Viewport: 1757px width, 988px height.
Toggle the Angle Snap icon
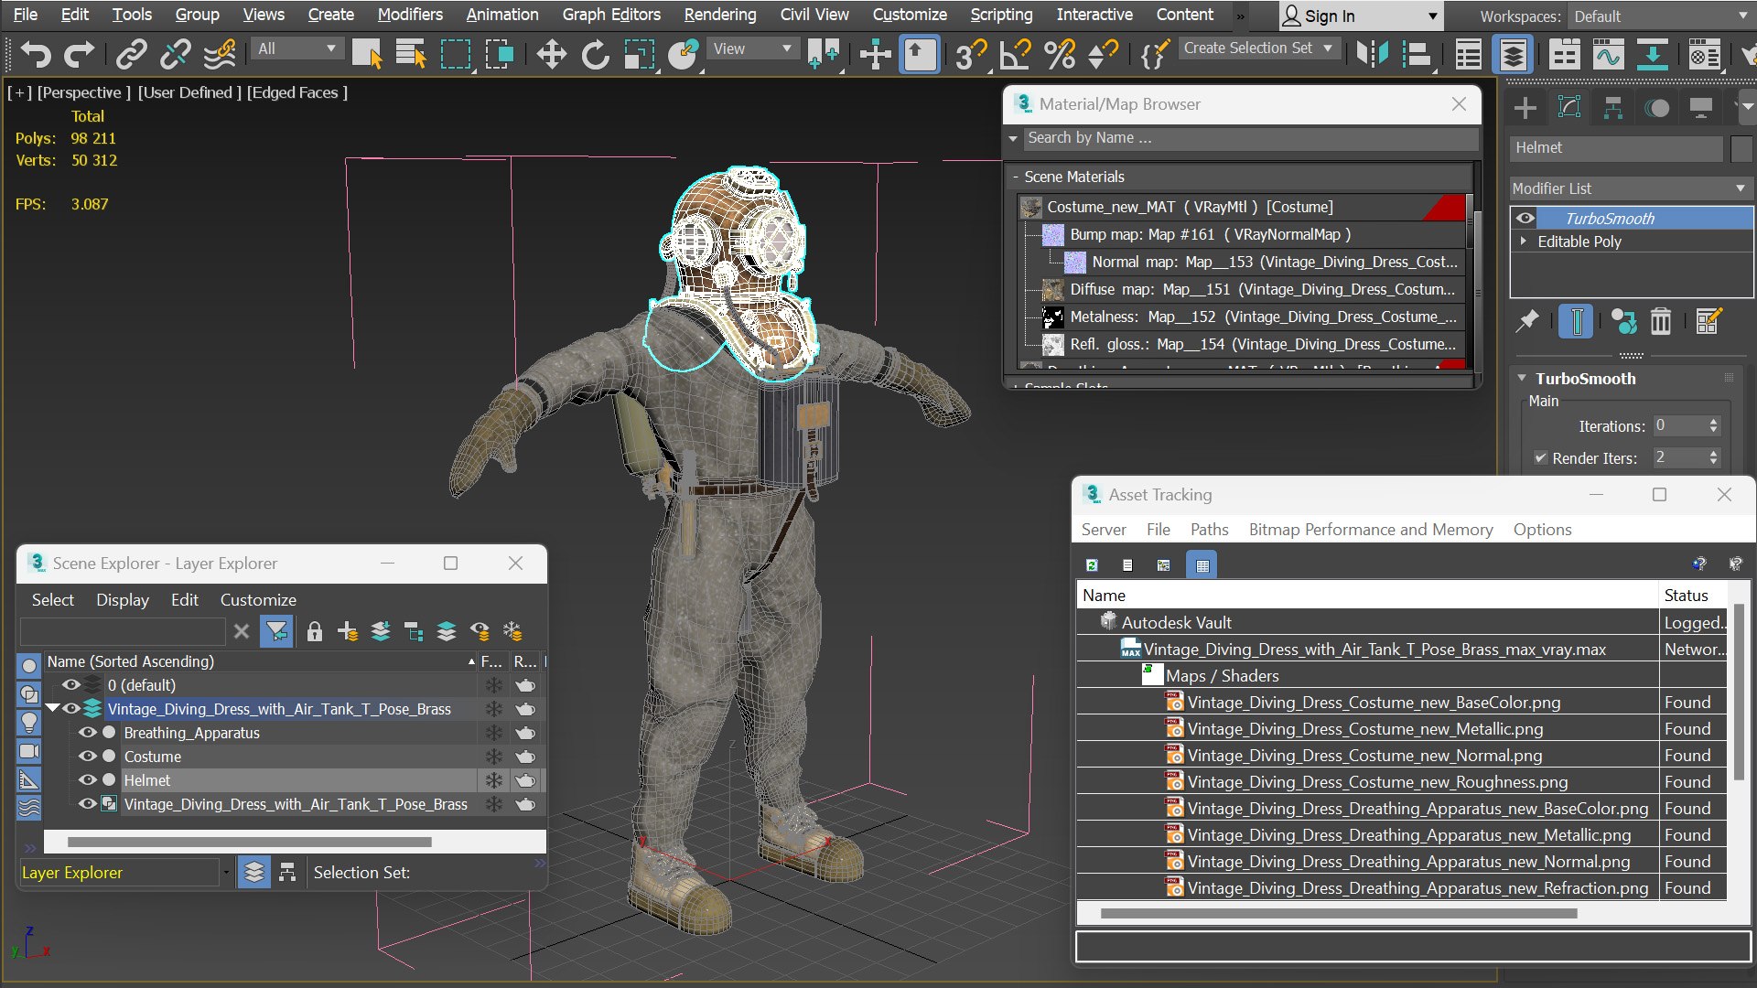click(1016, 54)
